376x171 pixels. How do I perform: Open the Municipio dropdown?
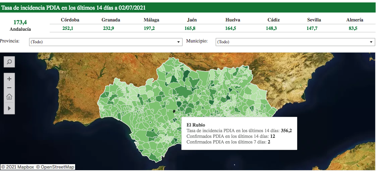tap(295, 42)
